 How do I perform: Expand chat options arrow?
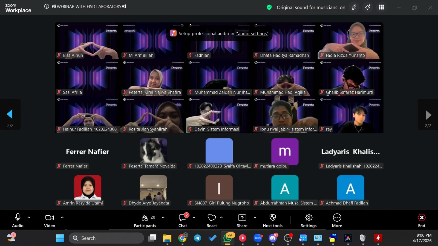194,218
